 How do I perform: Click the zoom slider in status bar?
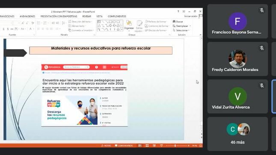(178, 146)
